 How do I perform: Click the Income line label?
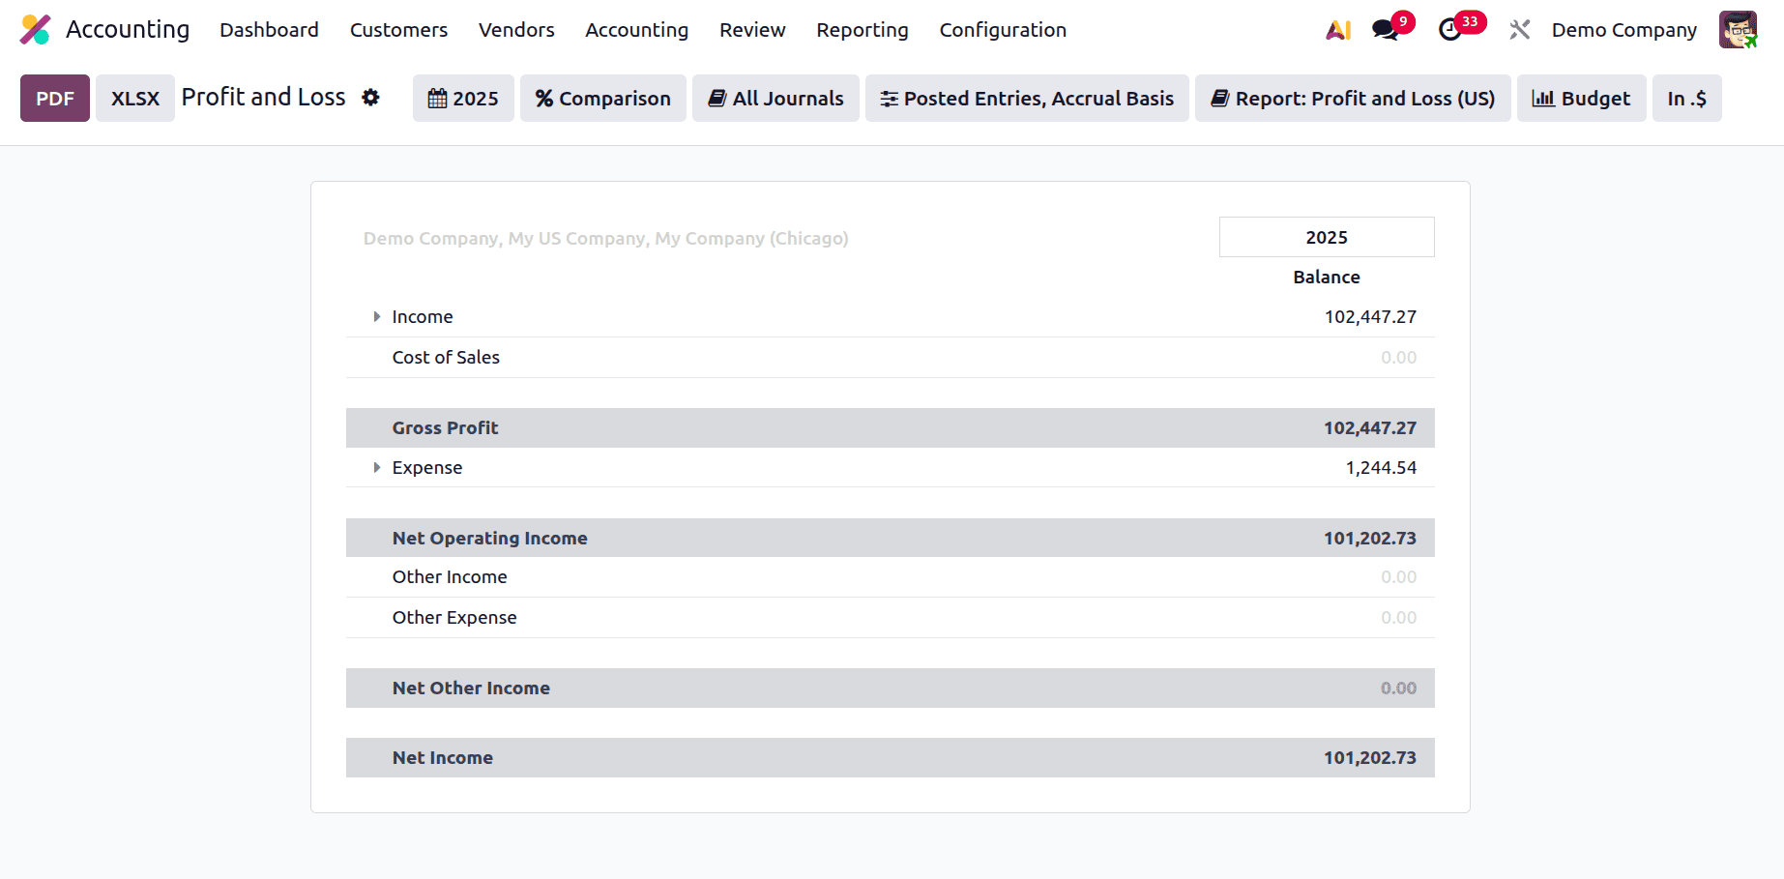423,317
